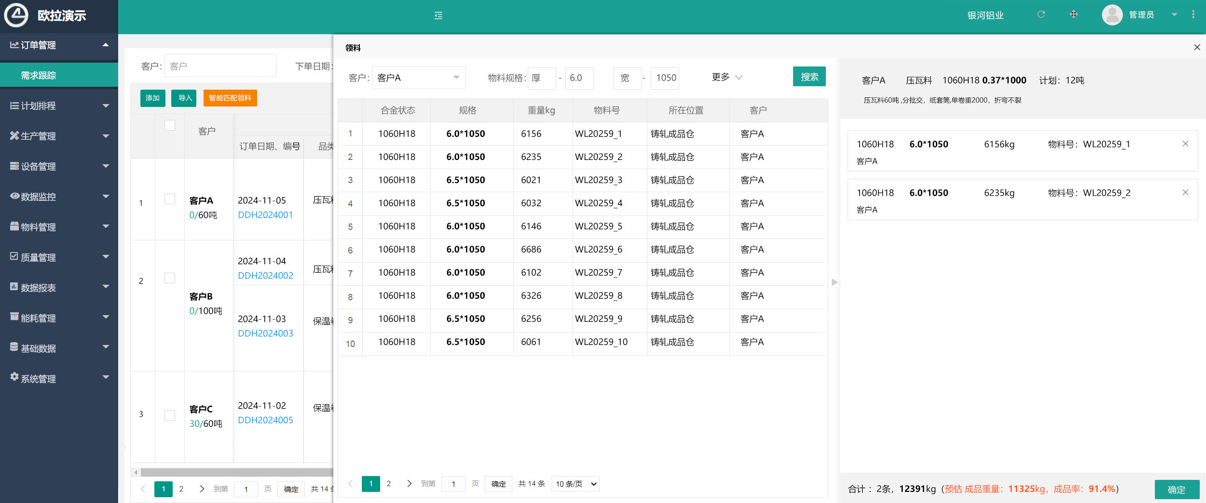Screen dimensions: 1206x503
Task: Check the 客户C order row checkbox
Action: pos(170,415)
